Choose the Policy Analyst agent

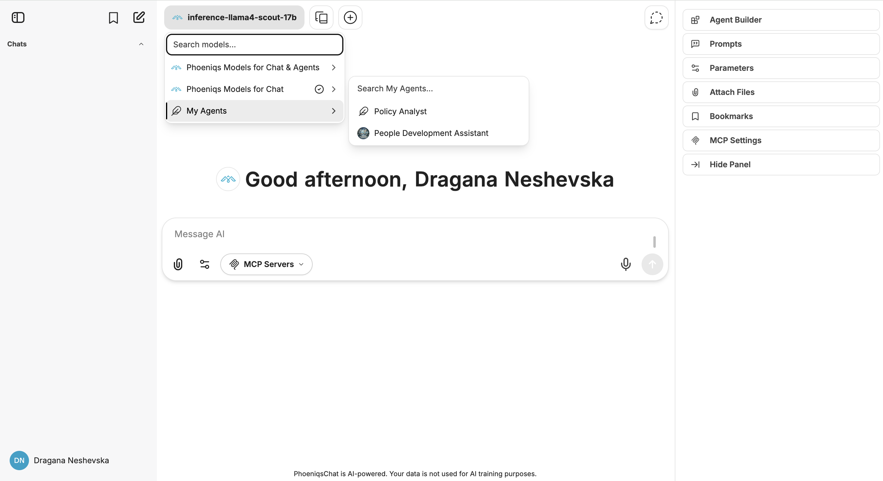pyautogui.click(x=438, y=111)
